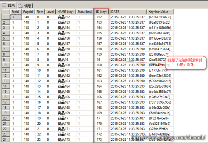
Task: Click the Row cell with value 21
Action: pos(40,129)
